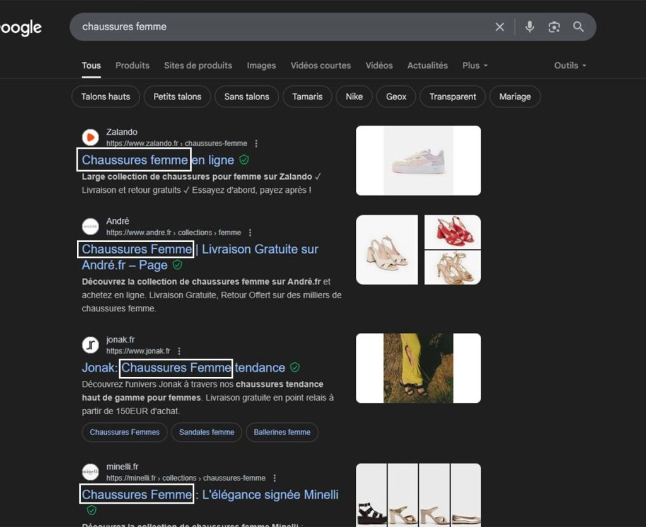Clear the search box with the X icon
The height and width of the screenshot is (527, 646).
tap(500, 26)
